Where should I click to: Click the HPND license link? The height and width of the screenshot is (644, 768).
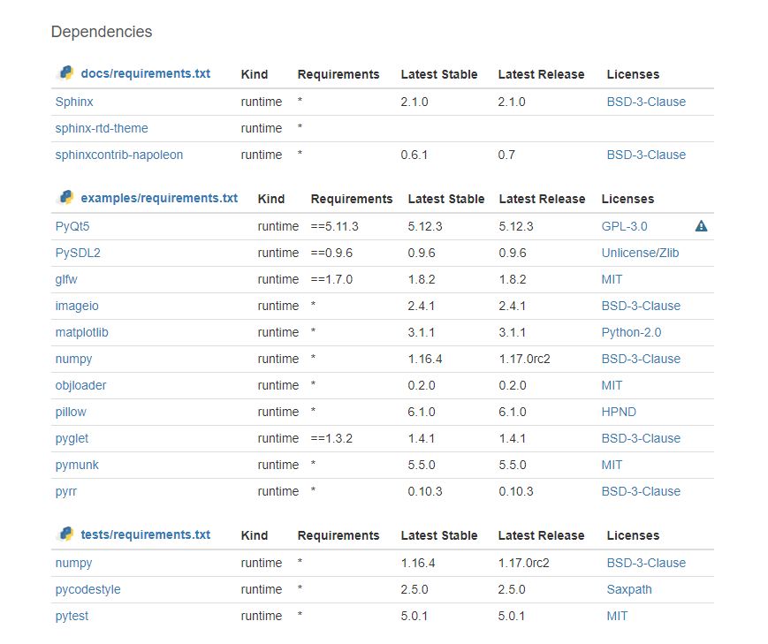[x=619, y=412]
